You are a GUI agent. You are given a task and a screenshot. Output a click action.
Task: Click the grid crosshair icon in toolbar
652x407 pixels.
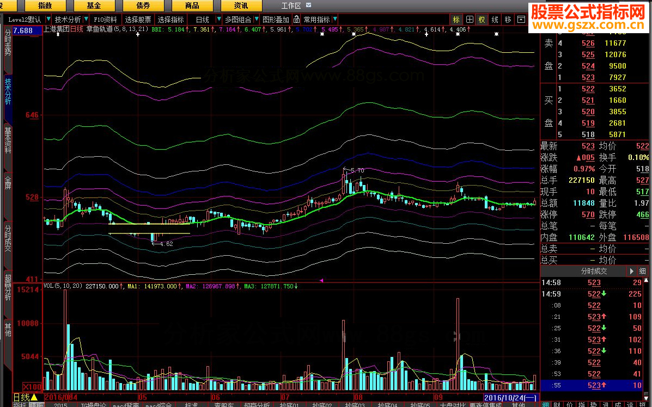click(469, 20)
